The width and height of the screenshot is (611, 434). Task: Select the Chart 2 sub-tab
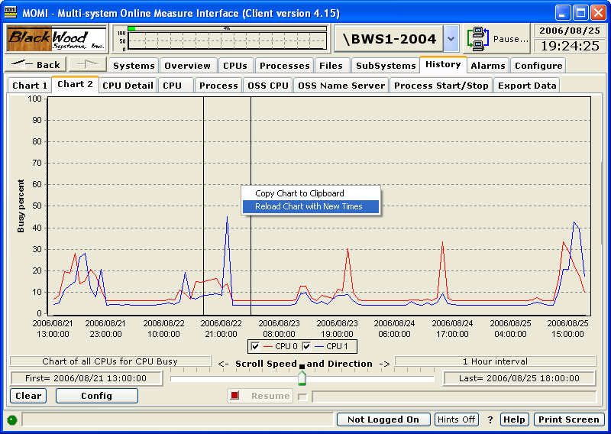(75, 84)
